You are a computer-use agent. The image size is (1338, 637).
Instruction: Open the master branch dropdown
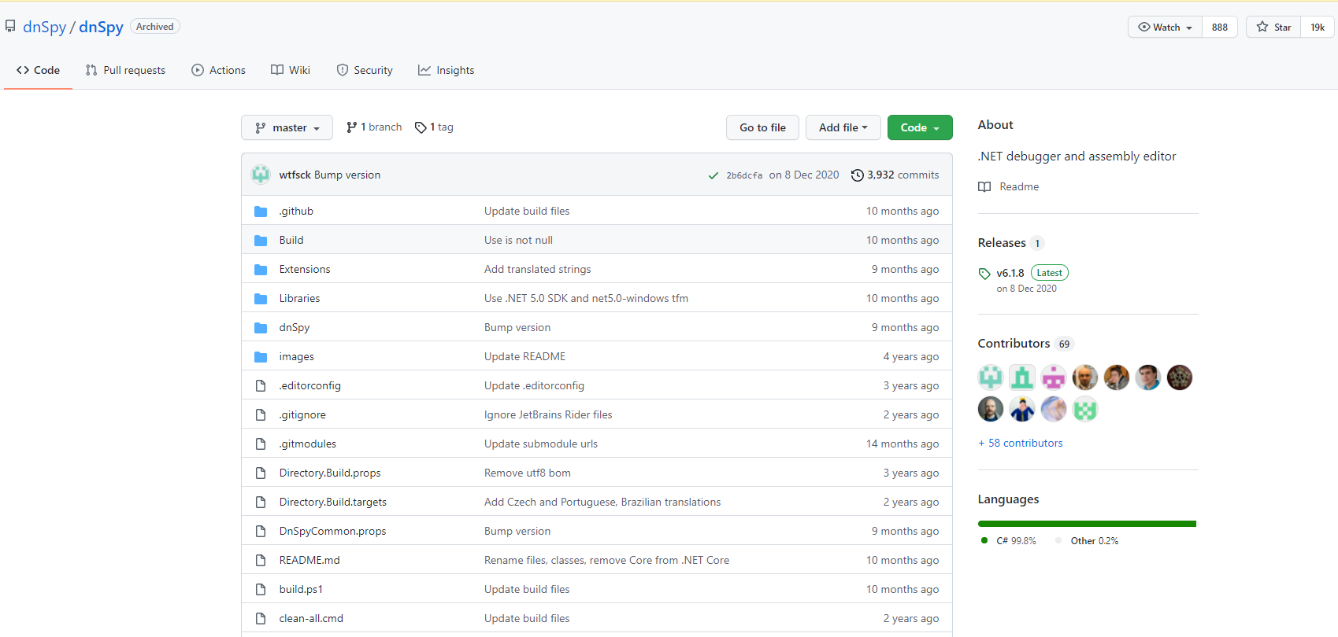[x=287, y=127]
